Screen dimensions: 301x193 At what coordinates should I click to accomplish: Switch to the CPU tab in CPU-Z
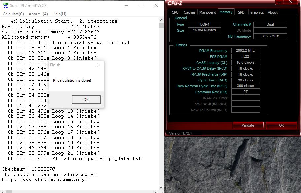pyautogui.click(x=175, y=12)
